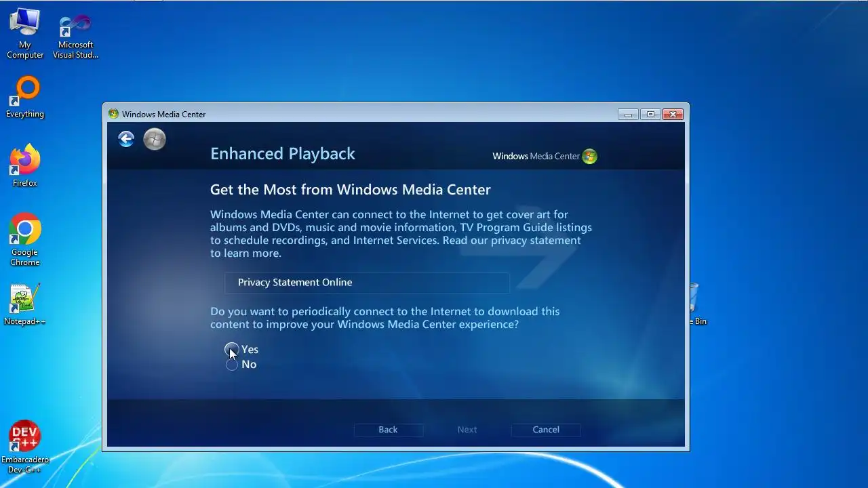
Task: Click the Enhanced Playback heading
Action: [283, 154]
